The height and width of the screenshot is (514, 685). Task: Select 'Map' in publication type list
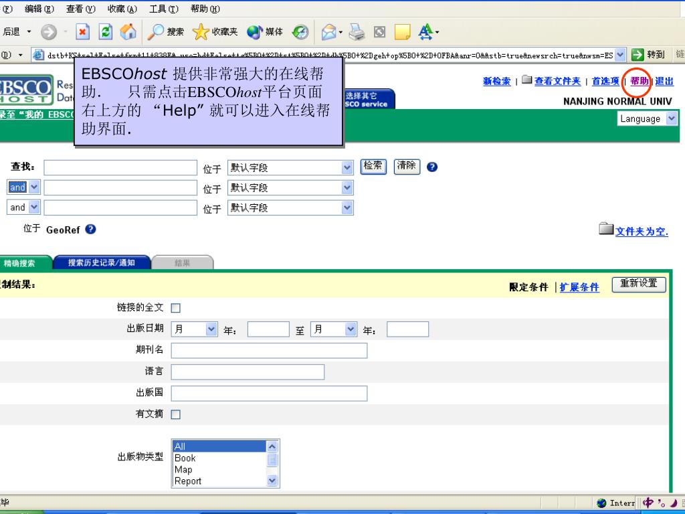(x=219, y=469)
